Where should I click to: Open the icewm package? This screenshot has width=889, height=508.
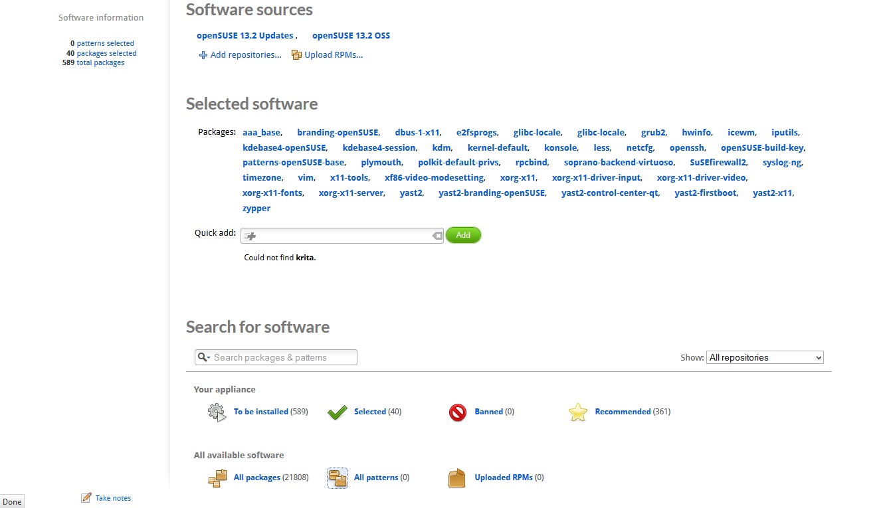coord(741,133)
